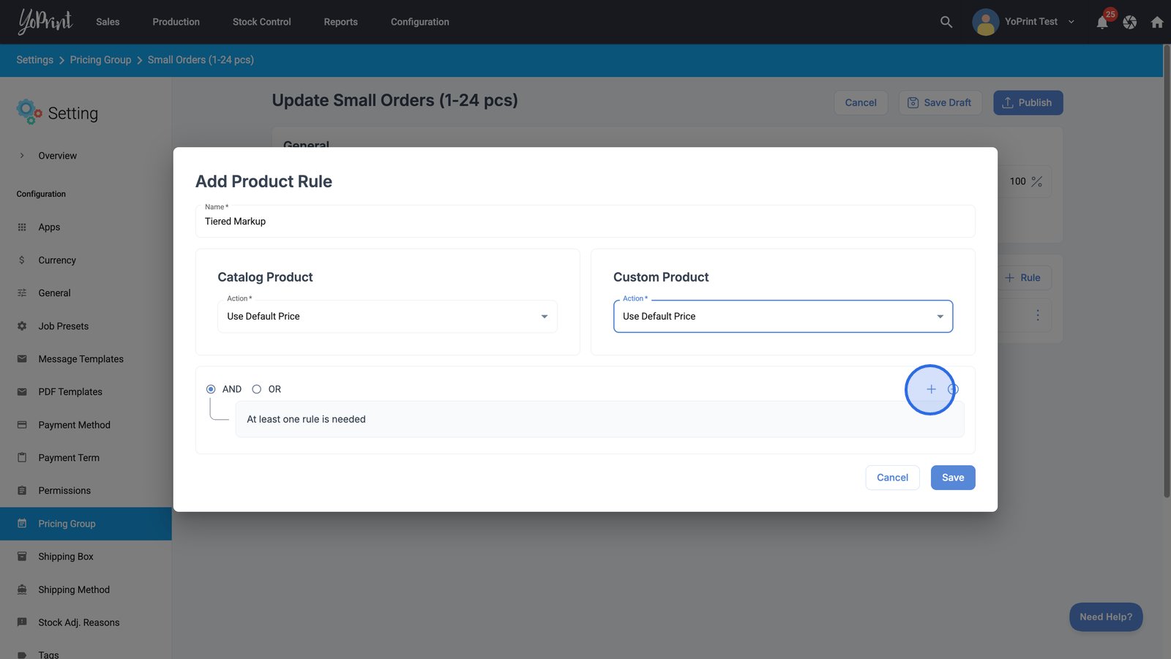Click Pricing Group breadcrumb link

[x=100, y=60]
